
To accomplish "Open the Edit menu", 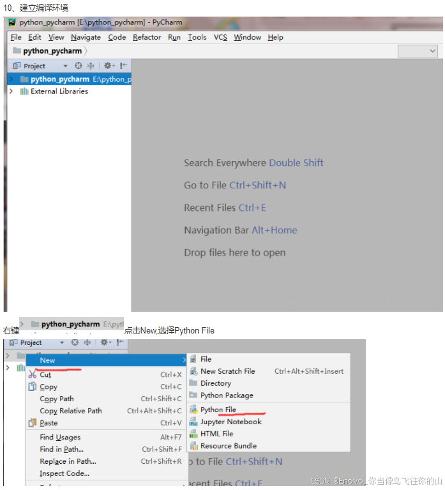I will (x=34, y=37).
